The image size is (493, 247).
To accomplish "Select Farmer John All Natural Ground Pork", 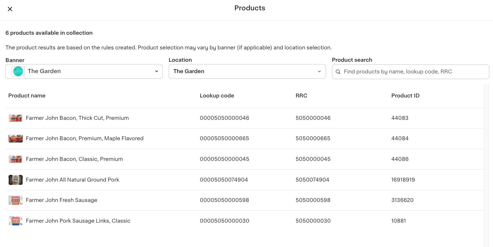I will [x=72, y=180].
